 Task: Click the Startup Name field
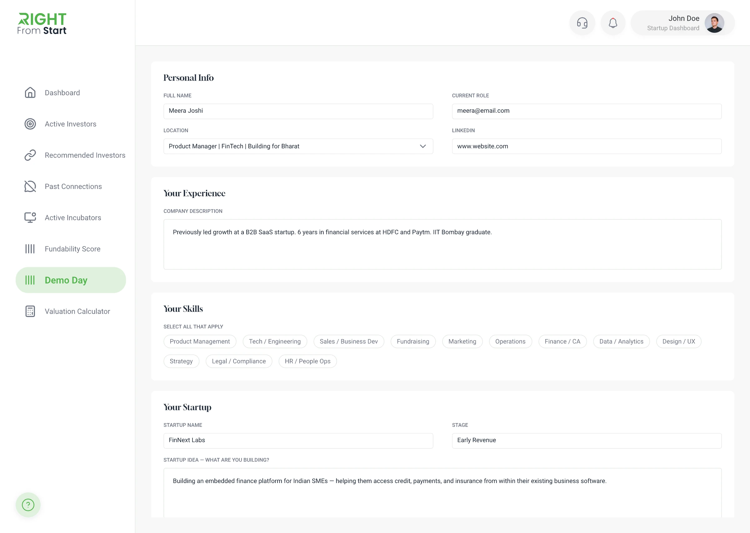[x=298, y=441]
